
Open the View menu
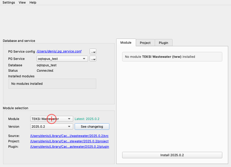point(22,3)
